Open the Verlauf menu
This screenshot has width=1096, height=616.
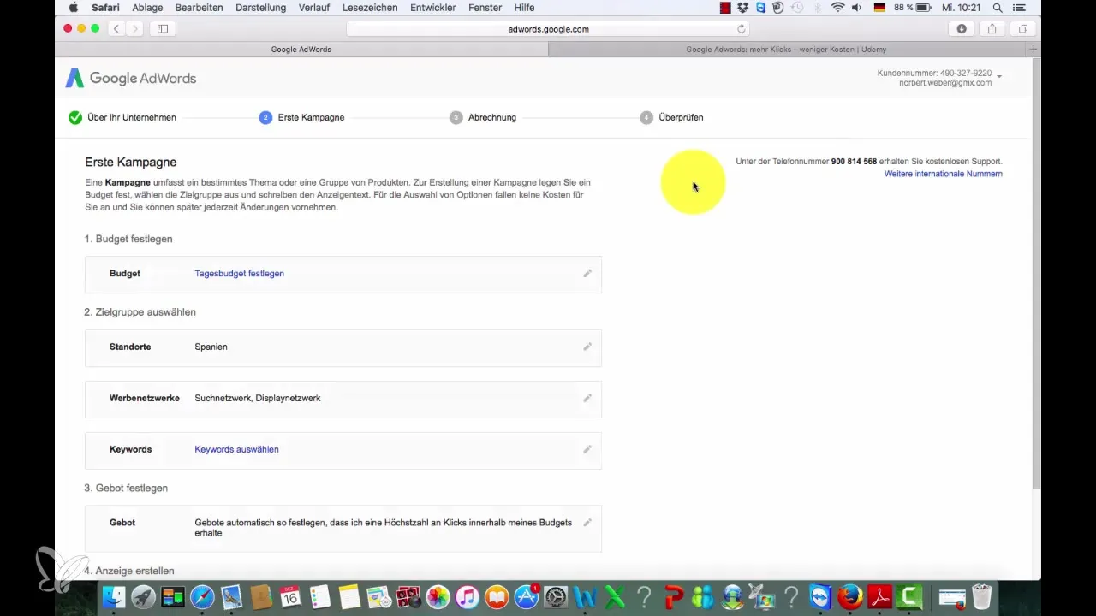click(x=314, y=8)
